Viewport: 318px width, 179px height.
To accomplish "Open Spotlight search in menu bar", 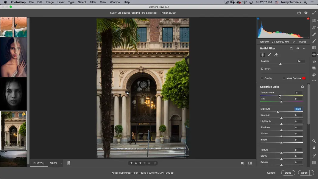I will (305, 2).
